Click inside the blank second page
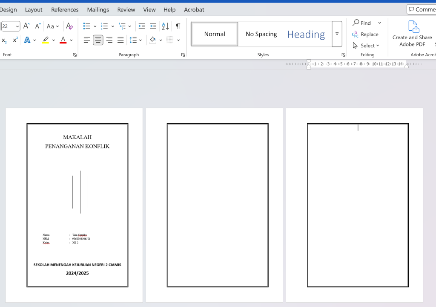This screenshot has width=436, height=307. tap(218, 205)
